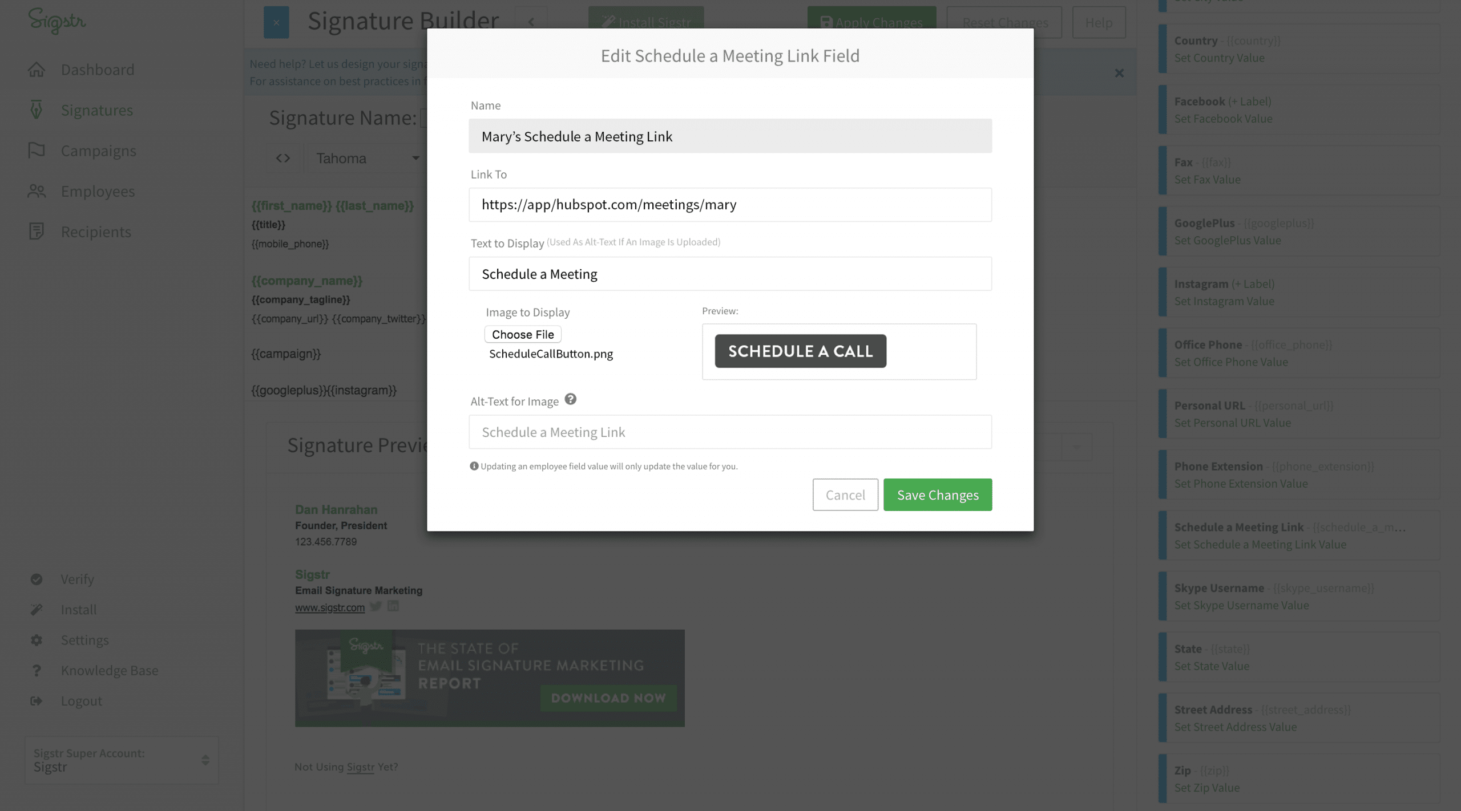Go to Settings in the sidebar
This screenshot has height=811, width=1461.
(x=84, y=640)
